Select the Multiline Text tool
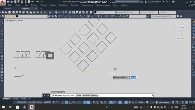This screenshot has height=110, width=195. (2, 78)
